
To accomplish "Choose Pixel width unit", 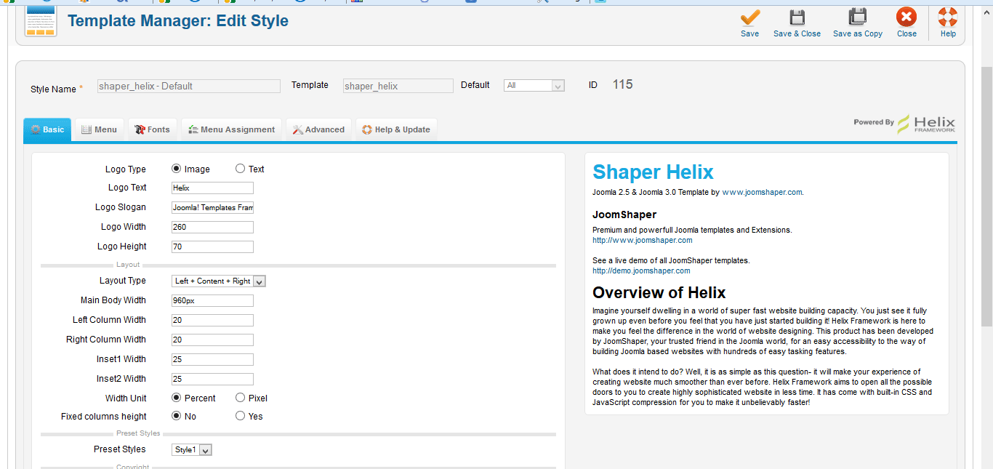I will [x=241, y=398].
